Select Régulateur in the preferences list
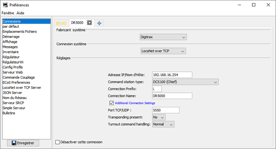276x149 pixels. (x=26, y=57)
